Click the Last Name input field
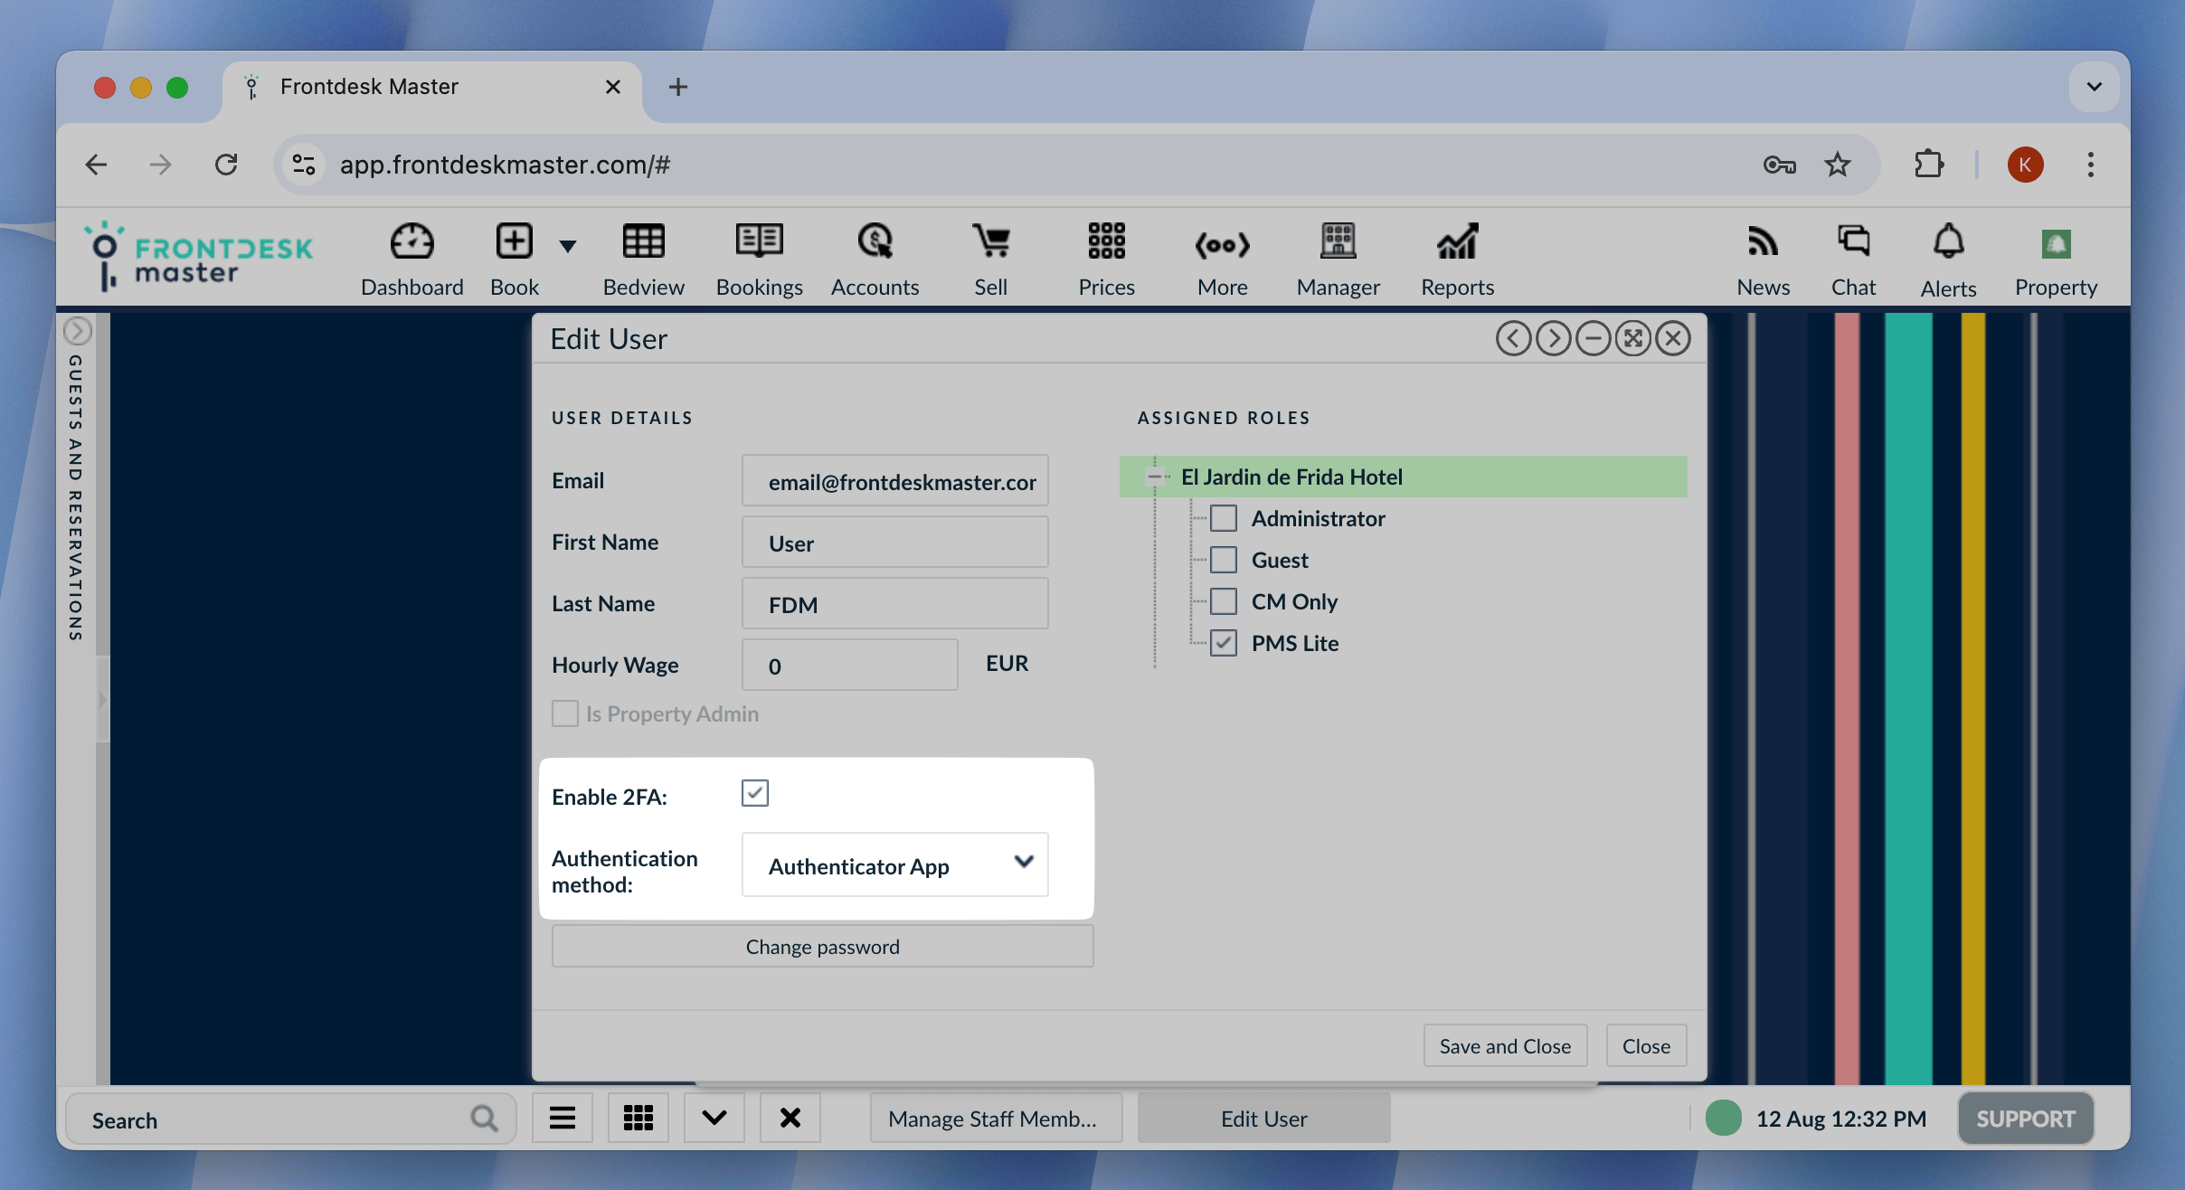2185x1190 pixels. coord(894,603)
